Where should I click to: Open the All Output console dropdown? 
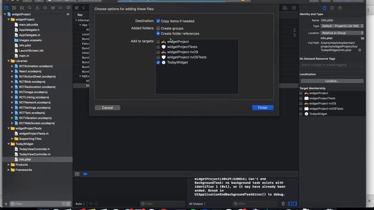[198, 204]
